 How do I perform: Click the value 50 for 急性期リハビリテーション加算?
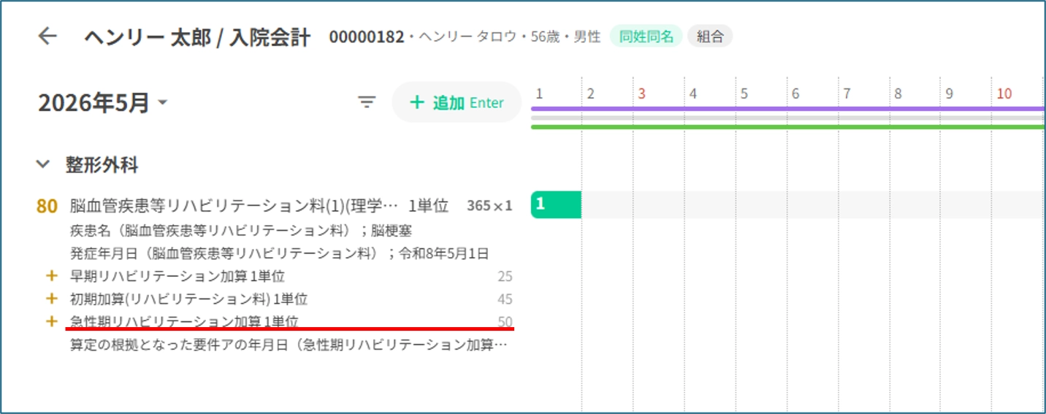pos(505,321)
